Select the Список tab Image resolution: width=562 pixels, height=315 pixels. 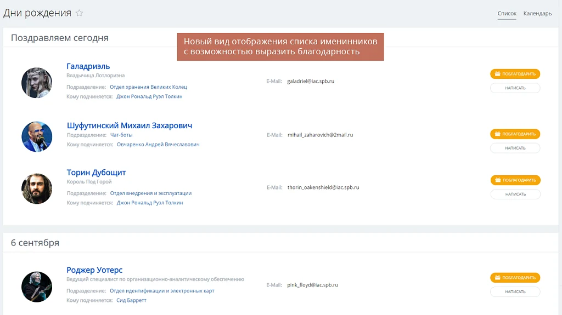(507, 14)
